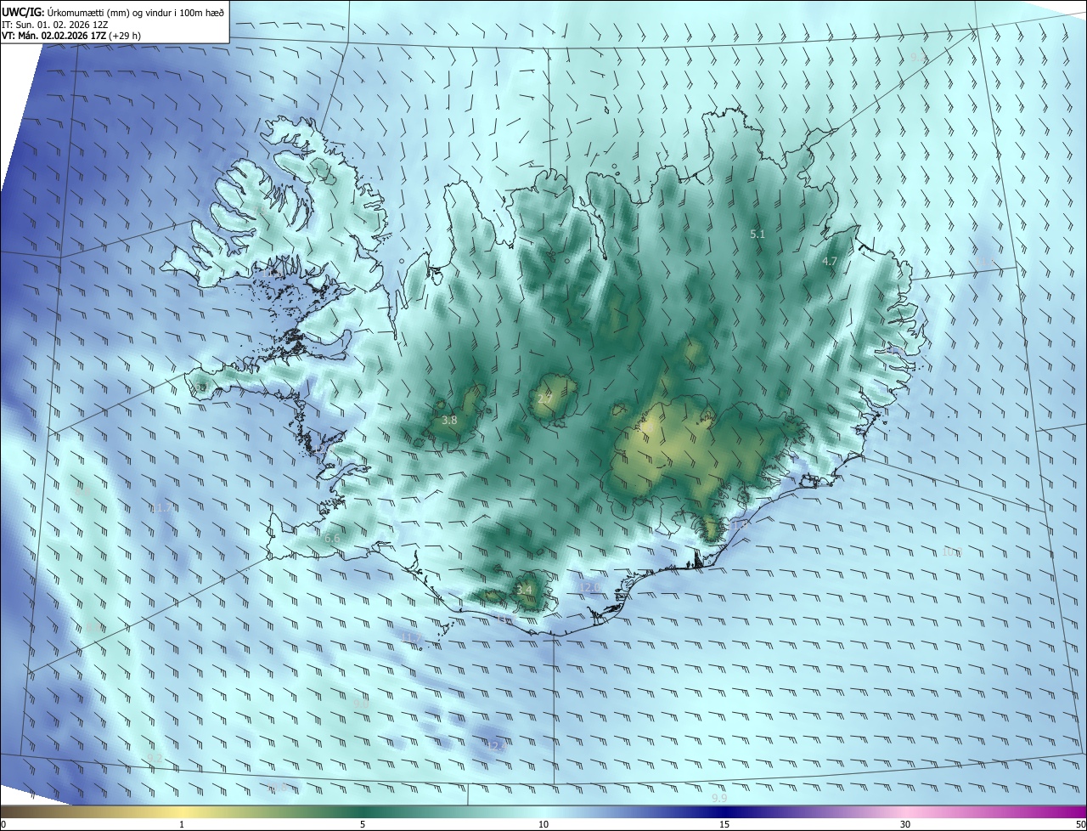The image size is (1087, 831).
Task: Click the 5.1 value label on the map
Action: point(758,233)
